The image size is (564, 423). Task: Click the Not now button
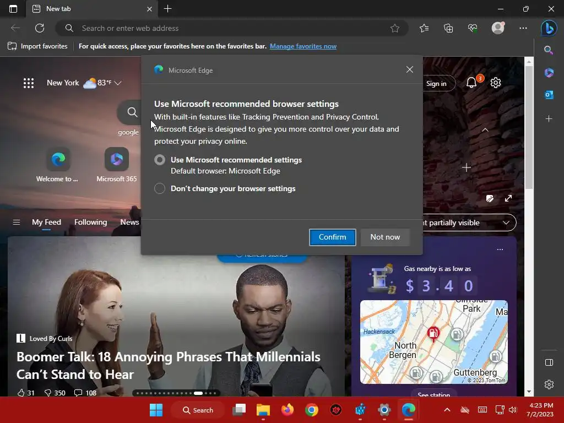pos(385,237)
